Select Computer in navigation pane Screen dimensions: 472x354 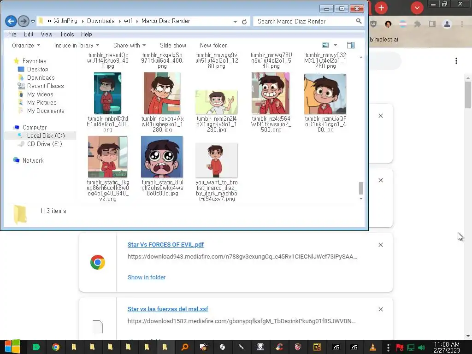coord(34,127)
